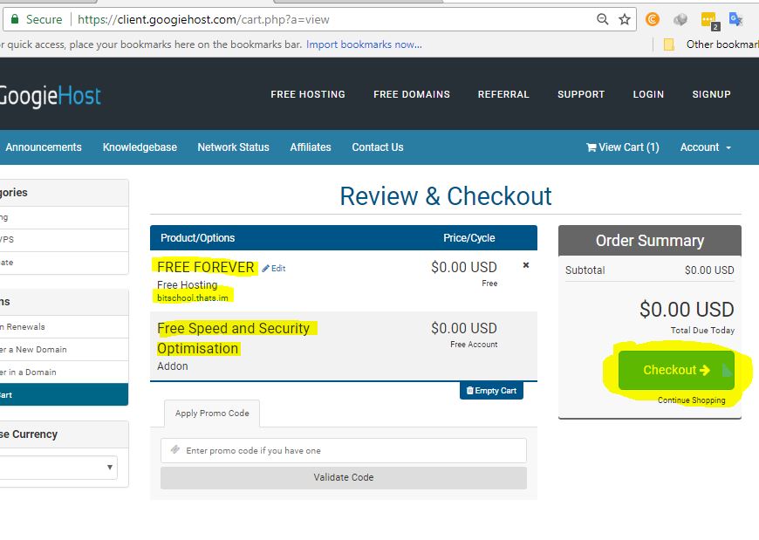Viewport: 759px width, 540px height.
Task: Open the GoogieHost logo homepage
Action: (x=51, y=95)
